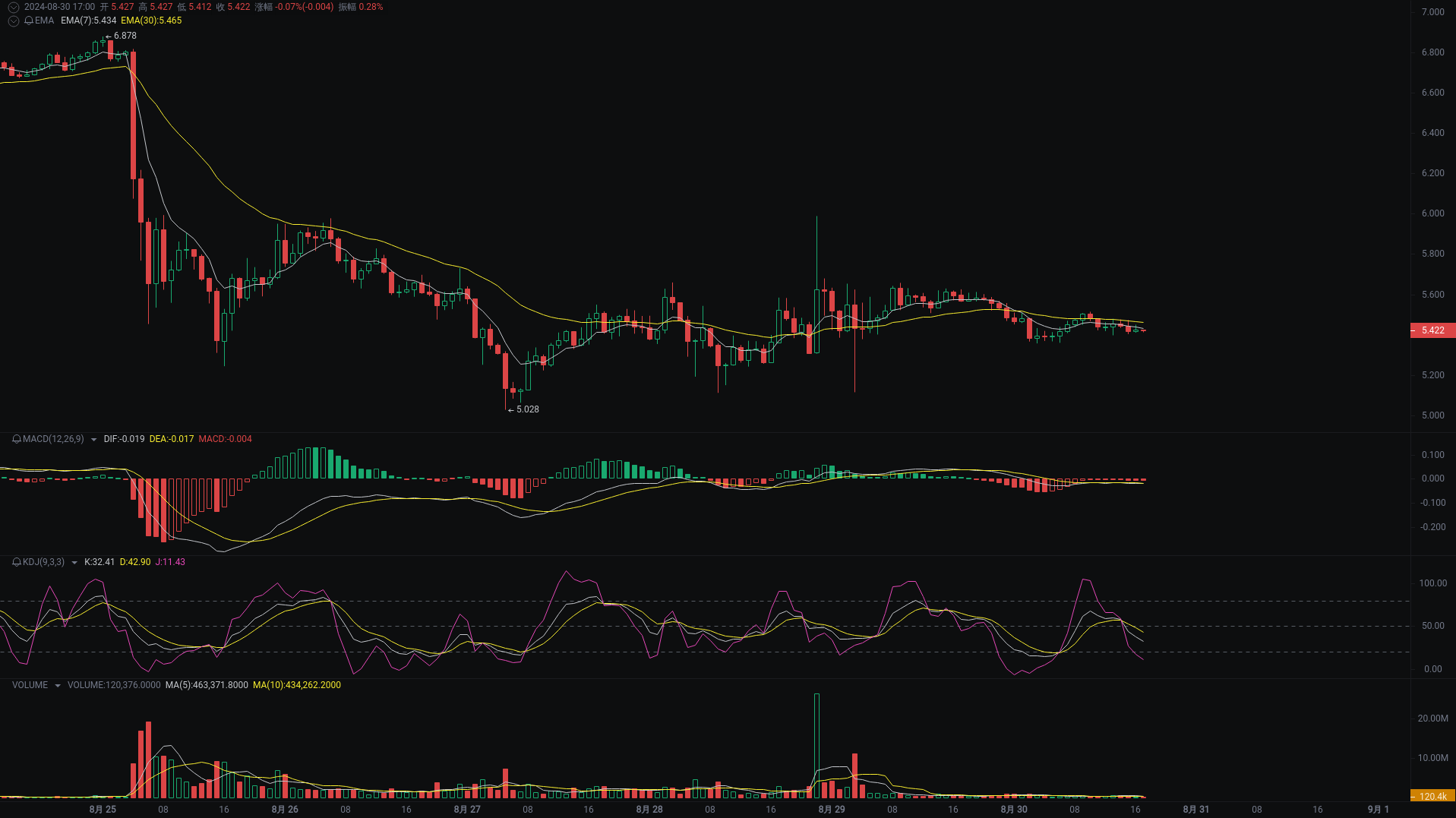Click the orange 120.4k volume marker

click(x=1432, y=796)
